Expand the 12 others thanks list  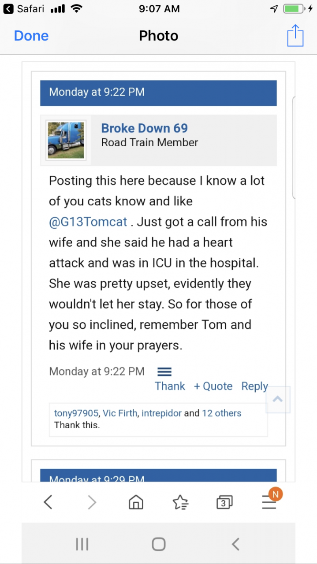(x=221, y=413)
